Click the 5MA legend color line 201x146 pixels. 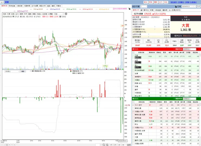coord(31,9)
